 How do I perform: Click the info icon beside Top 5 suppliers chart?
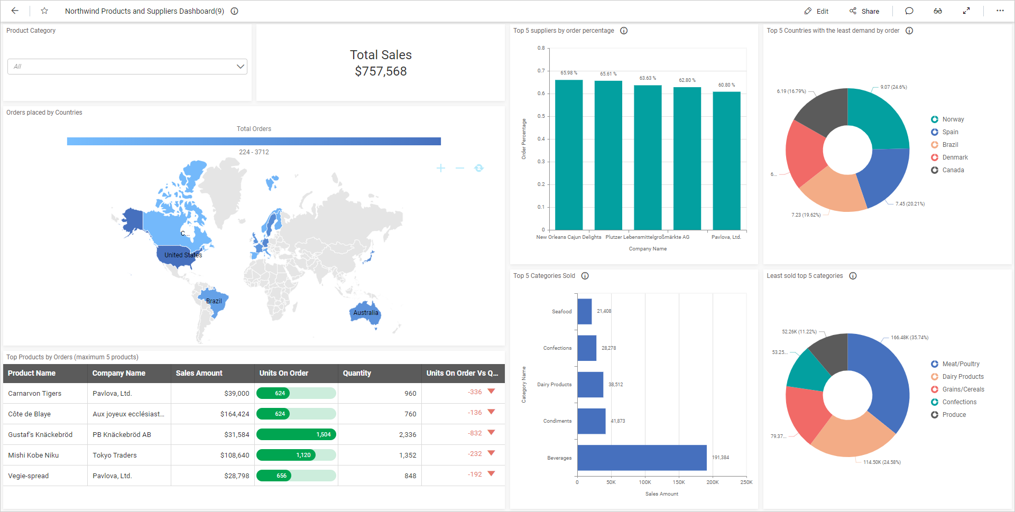(x=624, y=31)
